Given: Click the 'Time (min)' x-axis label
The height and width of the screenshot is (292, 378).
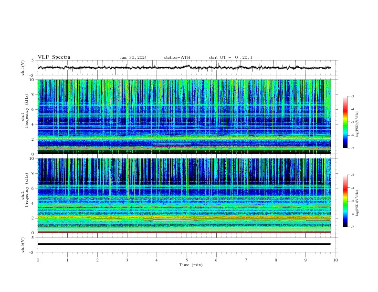Looking at the screenshot, I should pyautogui.click(x=191, y=265).
